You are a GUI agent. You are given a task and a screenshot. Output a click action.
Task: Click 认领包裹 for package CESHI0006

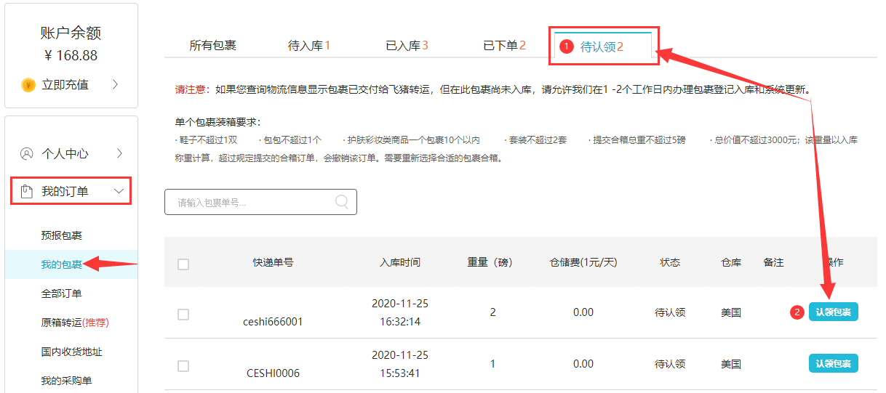pos(833,363)
